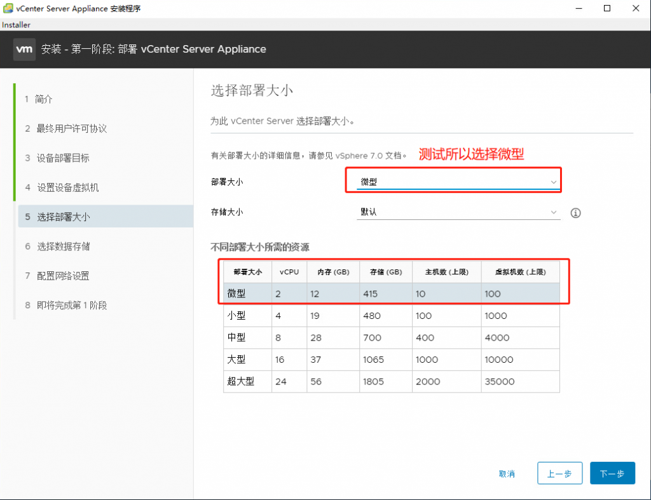Click the 内存 (GB) column header
Image resolution: width=651 pixels, height=500 pixels.
[333, 272]
